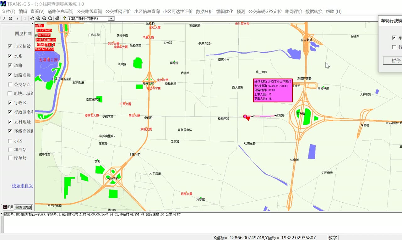The width and height of the screenshot is (402, 240).
Task: Open the 快乐来自兴 hyperlink
Action: click(x=22, y=186)
